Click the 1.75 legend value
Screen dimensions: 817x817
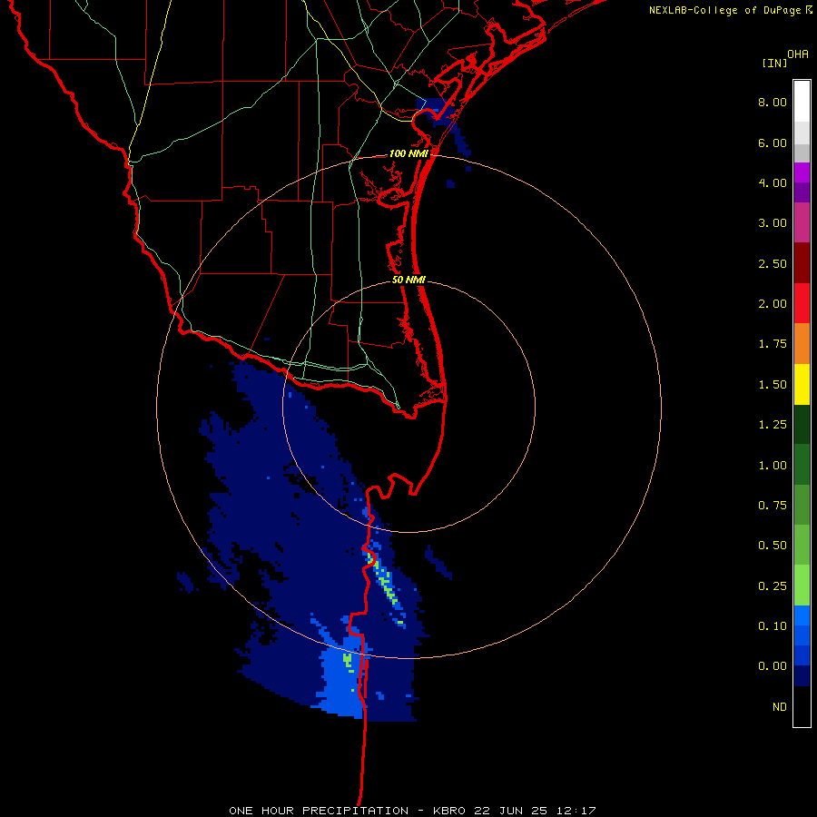point(773,344)
